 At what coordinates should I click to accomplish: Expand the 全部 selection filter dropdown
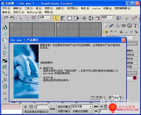coord(51,17)
